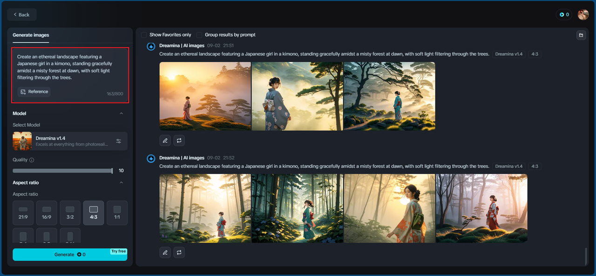The width and height of the screenshot is (596, 276).
Task: Click the 4:3 tag on 21:52 result
Action: [x=535, y=166]
